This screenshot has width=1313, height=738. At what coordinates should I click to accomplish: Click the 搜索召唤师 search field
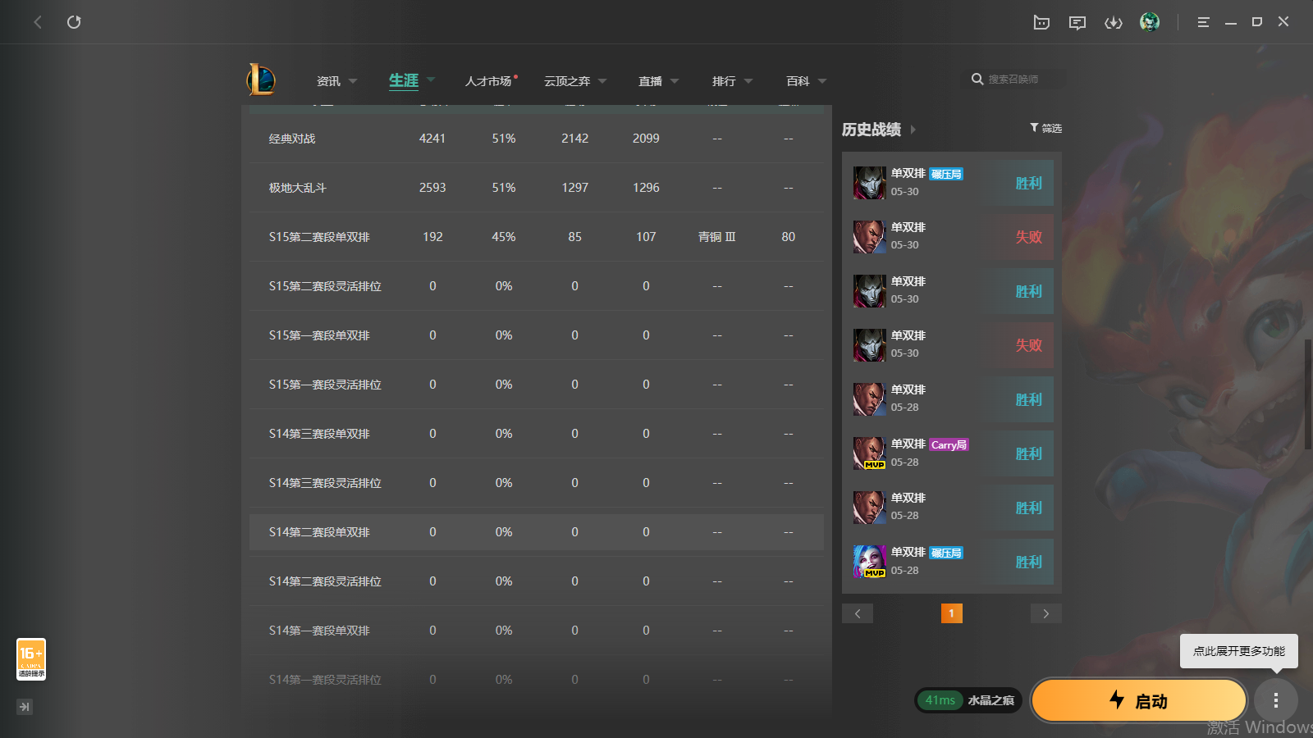pos(1013,80)
